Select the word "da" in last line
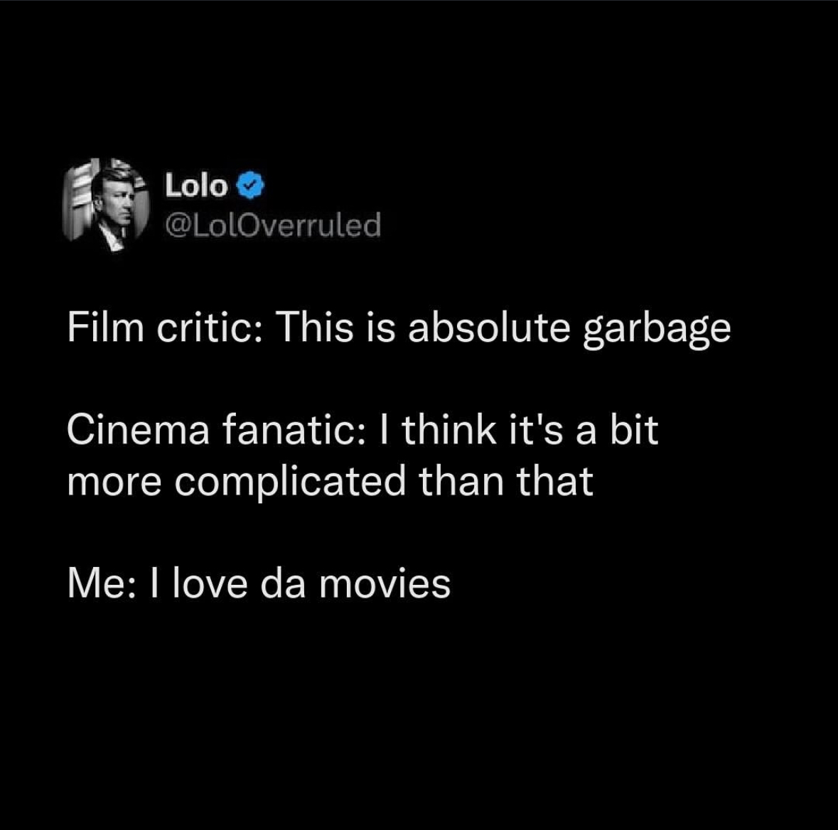Image resolution: width=838 pixels, height=830 pixels. pyautogui.click(x=284, y=583)
